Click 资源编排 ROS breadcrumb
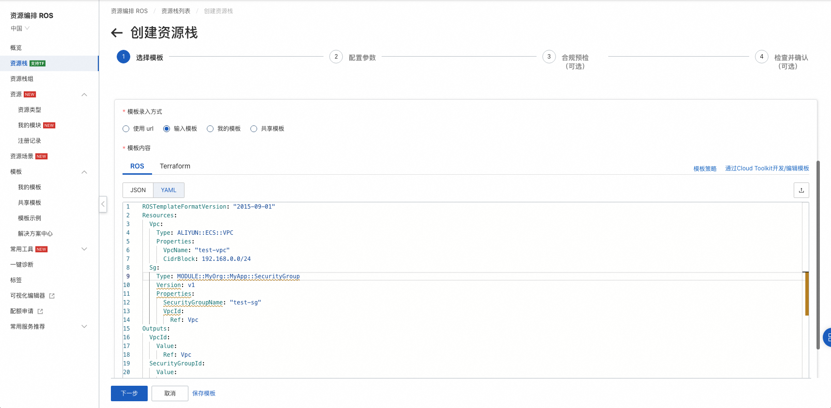The height and width of the screenshot is (408, 831). [x=129, y=11]
